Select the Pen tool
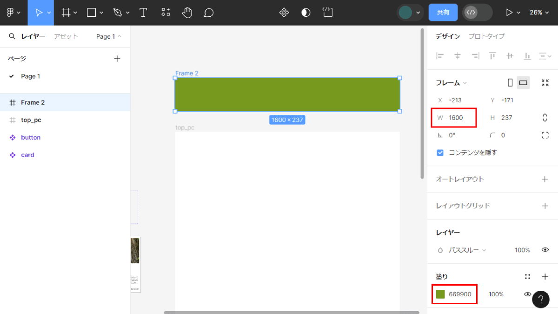The width and height of the screenshot is (558, 314). (x=118, y=13)
